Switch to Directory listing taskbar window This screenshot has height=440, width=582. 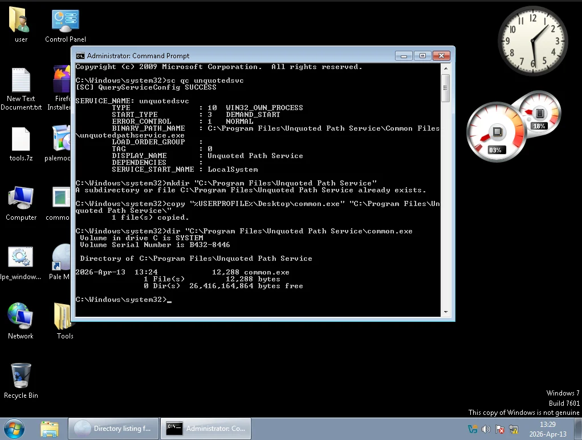tap(113, 429)
